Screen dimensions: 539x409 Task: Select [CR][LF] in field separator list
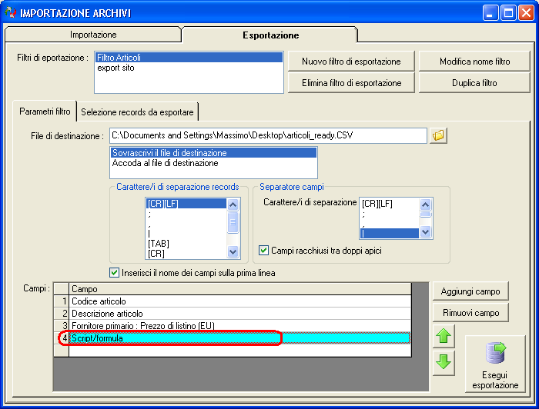(390, 204)
